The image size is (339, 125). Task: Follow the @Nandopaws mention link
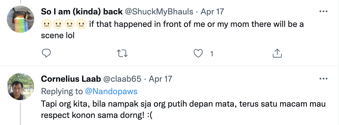(x=111, y=91)
